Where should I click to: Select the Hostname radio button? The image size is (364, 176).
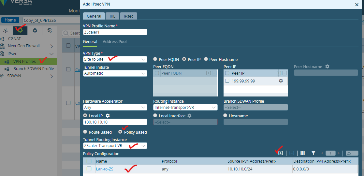(225, 116)
